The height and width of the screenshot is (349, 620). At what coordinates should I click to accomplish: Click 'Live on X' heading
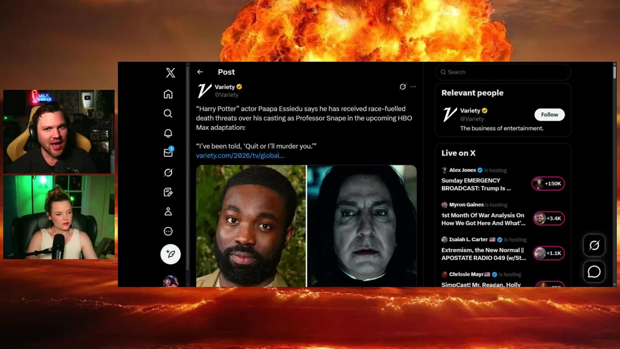(458, 153)
